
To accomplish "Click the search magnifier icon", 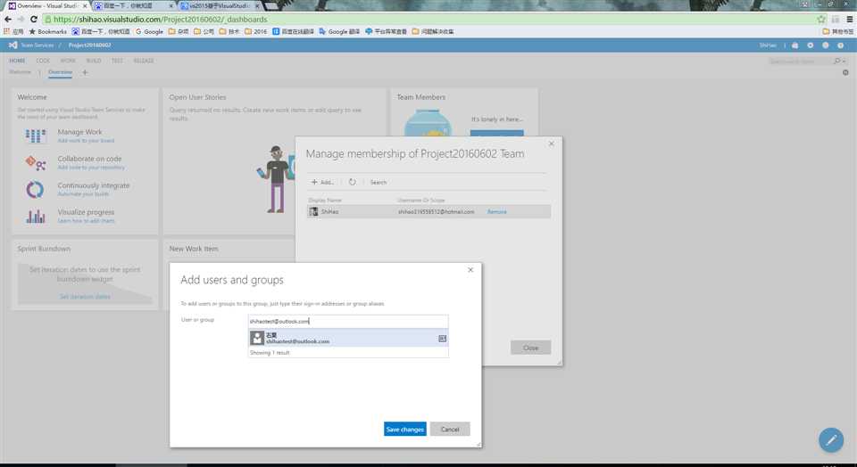I will coord(836,61).
